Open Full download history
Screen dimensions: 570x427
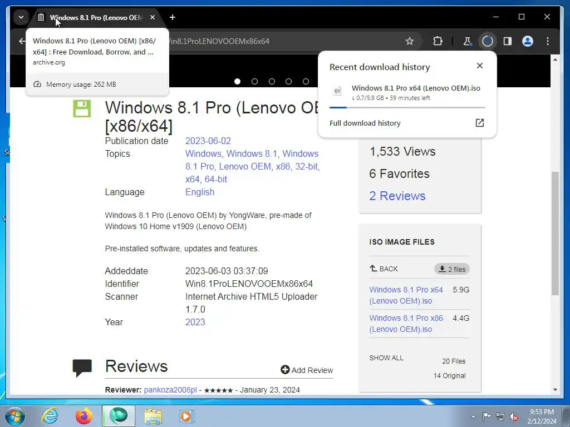(365, 123)
